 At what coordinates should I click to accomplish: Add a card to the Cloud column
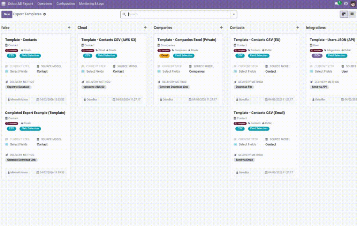[145, 28]
